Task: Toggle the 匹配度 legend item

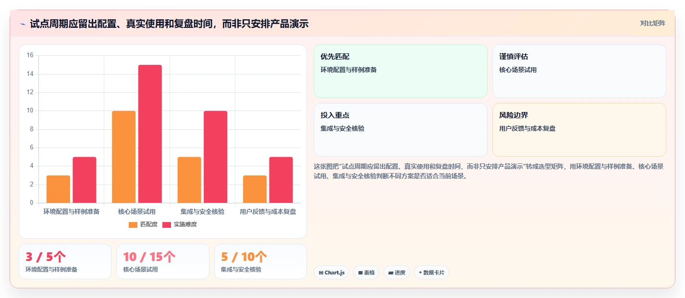Action: (143, 224)
